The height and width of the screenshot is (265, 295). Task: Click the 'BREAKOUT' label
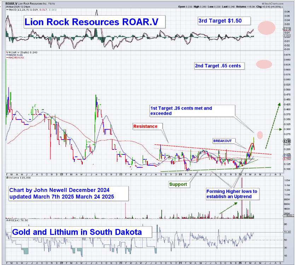[225, 141]
